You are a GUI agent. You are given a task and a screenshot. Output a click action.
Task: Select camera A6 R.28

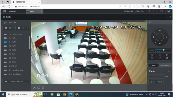tap(12, 50)
